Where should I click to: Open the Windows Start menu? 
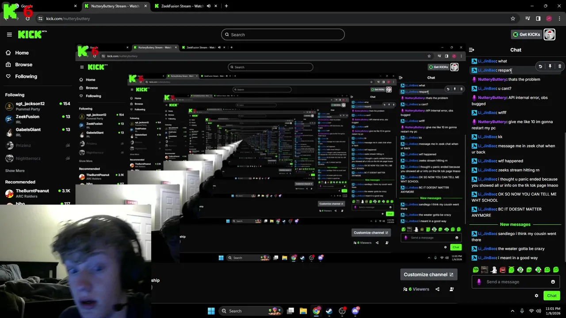click(x=211, y=311)
